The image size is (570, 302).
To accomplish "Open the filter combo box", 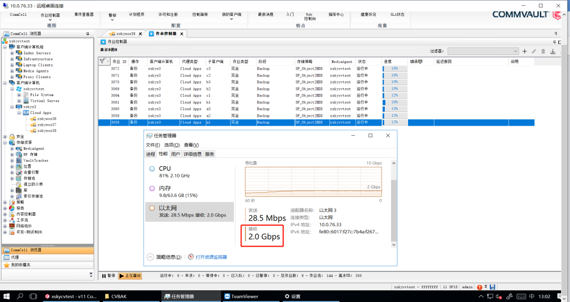I will tap(483, 51).
